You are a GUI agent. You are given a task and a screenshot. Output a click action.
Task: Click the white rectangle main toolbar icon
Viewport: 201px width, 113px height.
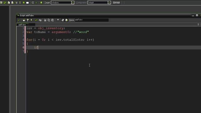(x=27, y=3)
